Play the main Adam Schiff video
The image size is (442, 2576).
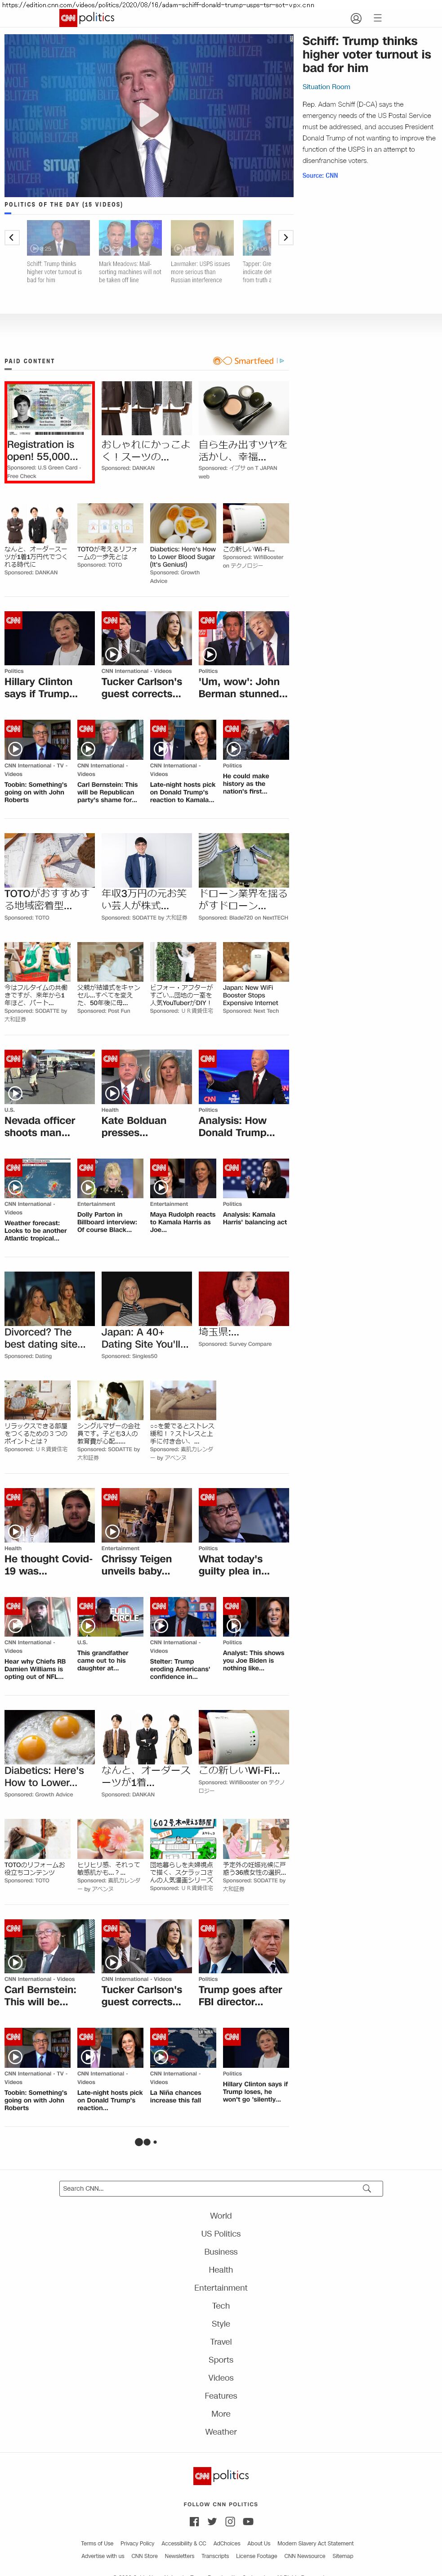point(148,115)
